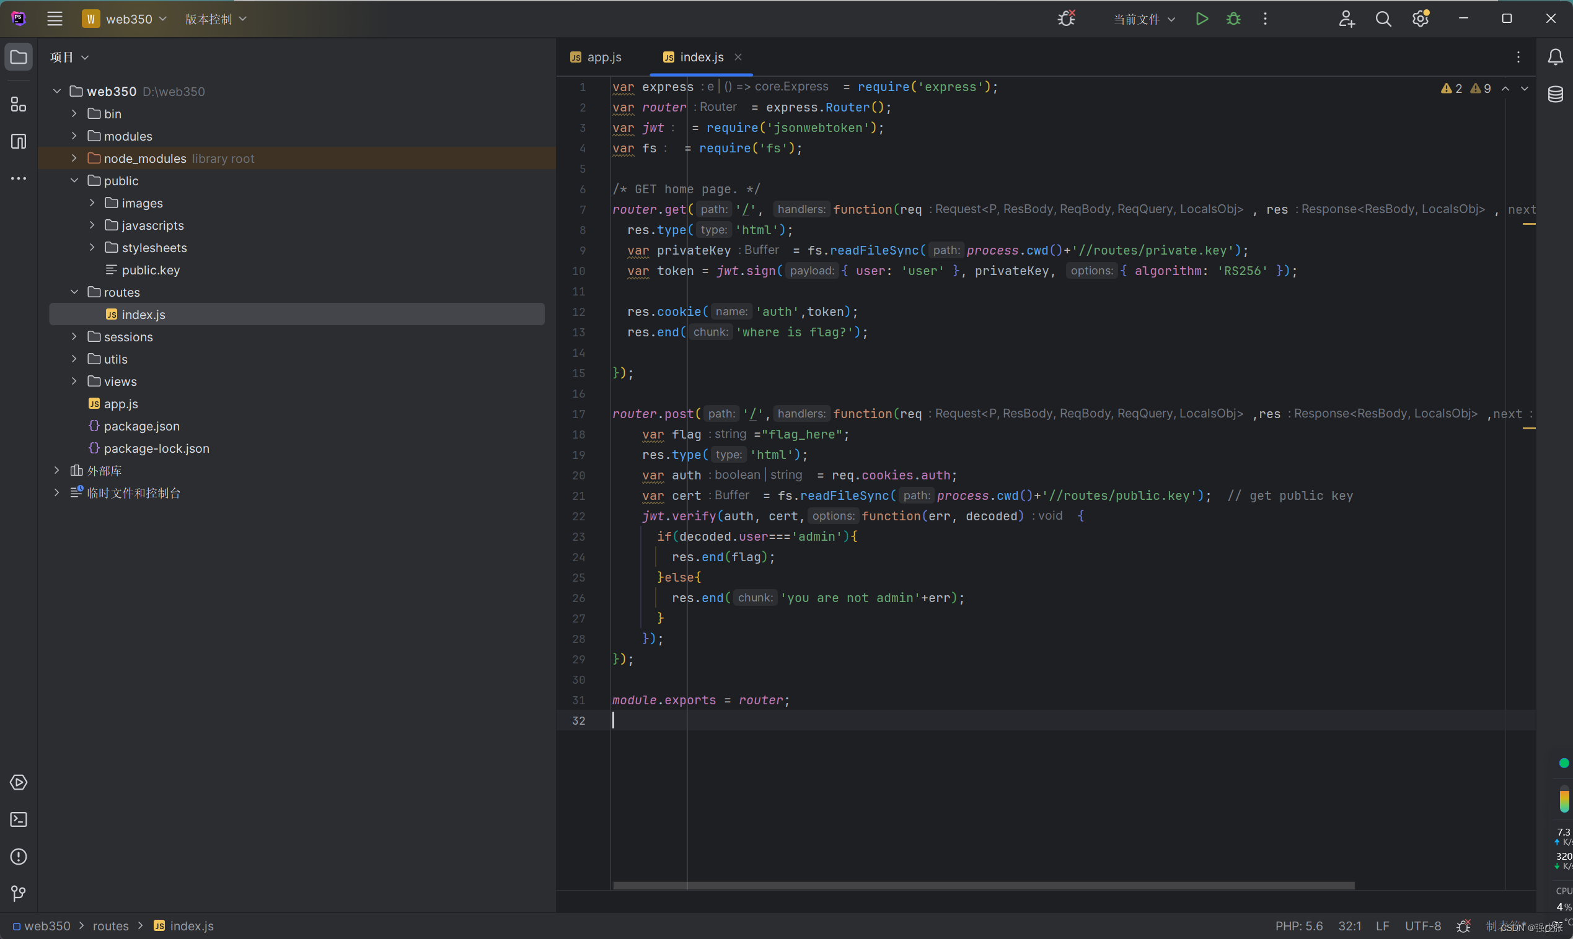Expand the bin folder

(x=74, y=113)
